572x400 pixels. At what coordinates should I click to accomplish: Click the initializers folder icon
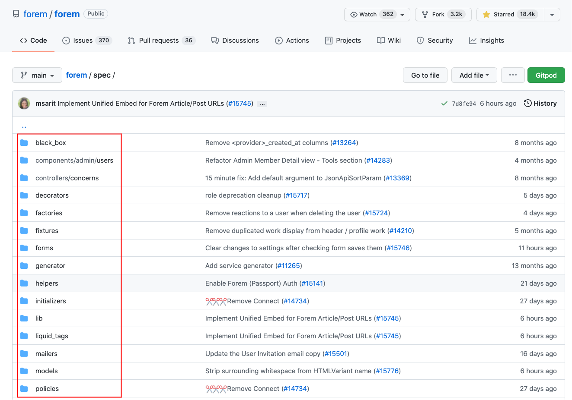coord(24,301)
